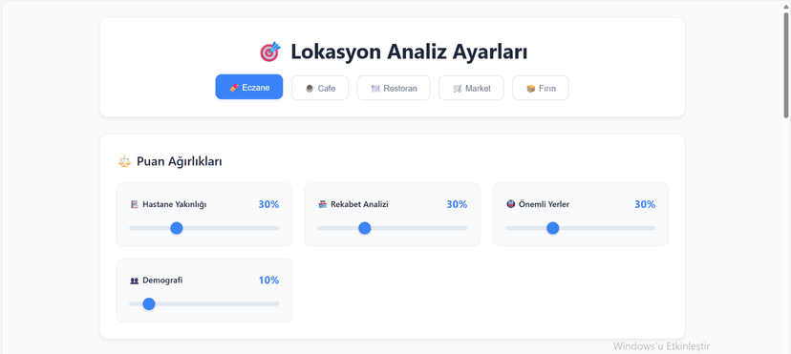Click the Hastane Yakınlığı slider handle
The image size is (791, 354).
click(176, 228)
